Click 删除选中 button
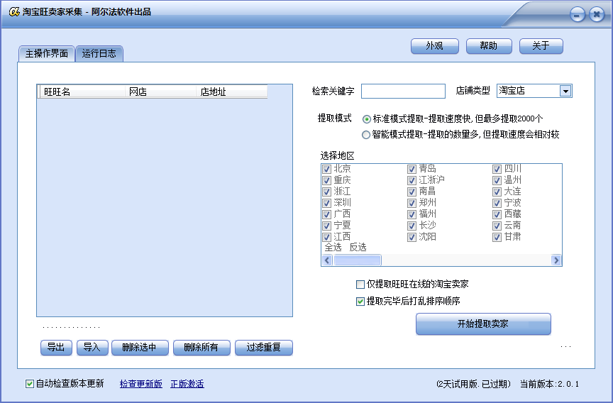Image resolution: width=613 pixels, height=403 pixels. pos(140,348)
